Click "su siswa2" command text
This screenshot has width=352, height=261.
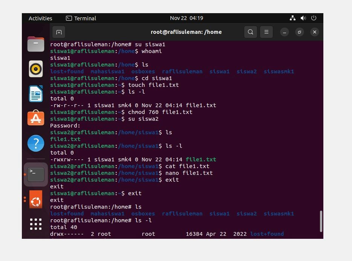[x=143, y=119]
